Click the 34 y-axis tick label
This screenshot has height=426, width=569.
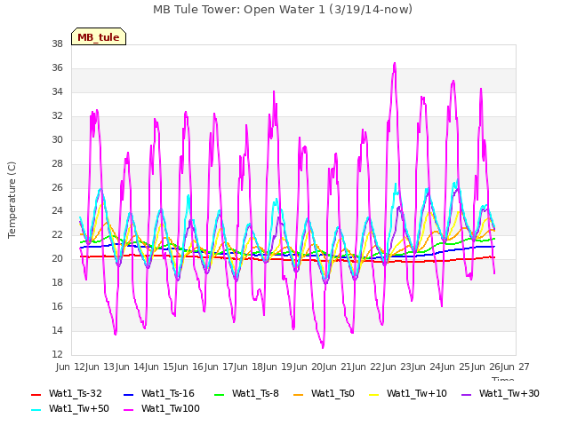coord(57,91)
